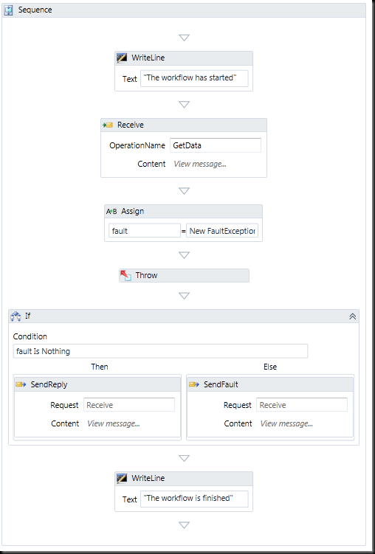Screen dimensions: 375x554
Task: Click the last WriteLine activity icon
Action: click(122, 478)
